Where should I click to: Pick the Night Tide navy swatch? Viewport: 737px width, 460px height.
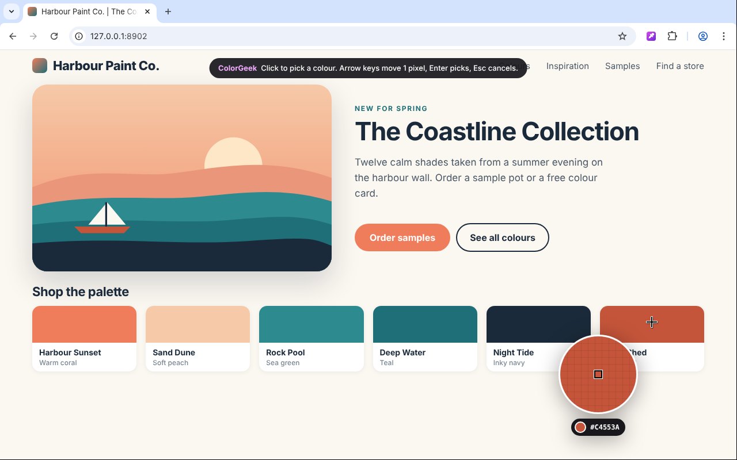538,324
